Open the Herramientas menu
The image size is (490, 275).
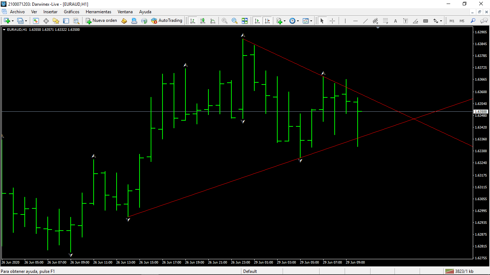(x=98, y=12)
